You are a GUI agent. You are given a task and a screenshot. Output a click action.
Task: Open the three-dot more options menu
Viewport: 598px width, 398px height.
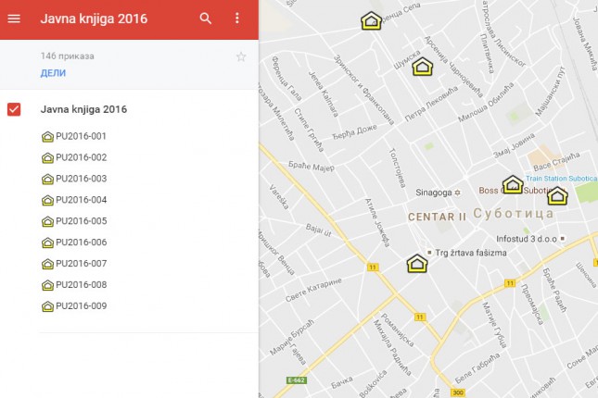(237, 19)
